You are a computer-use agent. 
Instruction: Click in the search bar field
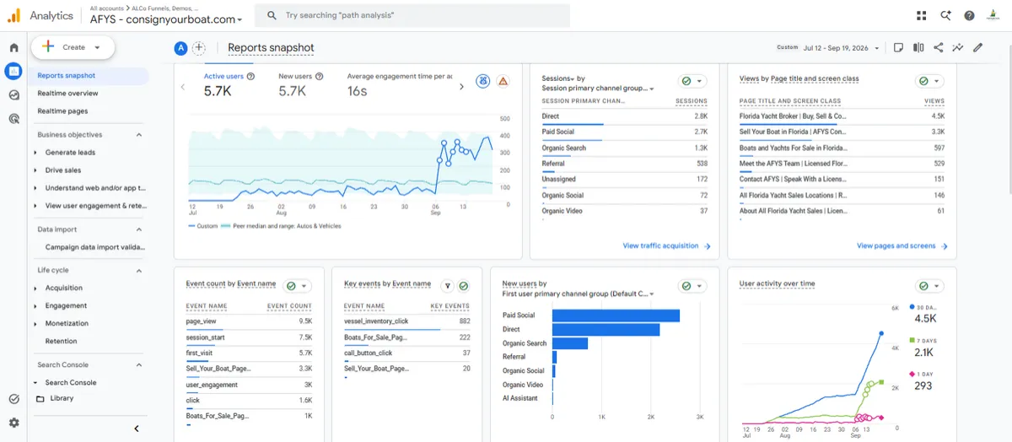[413, 15]
